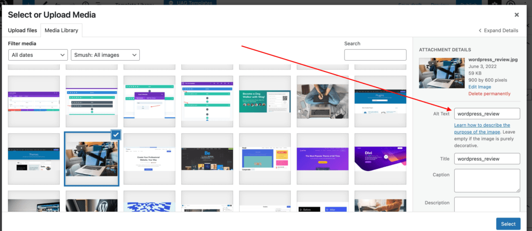Uncheck the selected laptop image checkmark
The image size is (532, 231).
(x=116, y=135)
